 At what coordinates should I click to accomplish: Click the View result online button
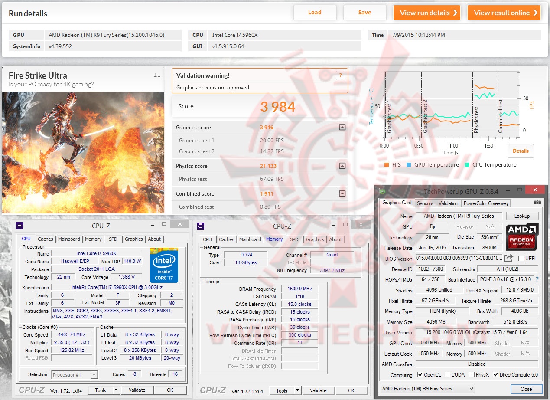(x=504, y=13)
